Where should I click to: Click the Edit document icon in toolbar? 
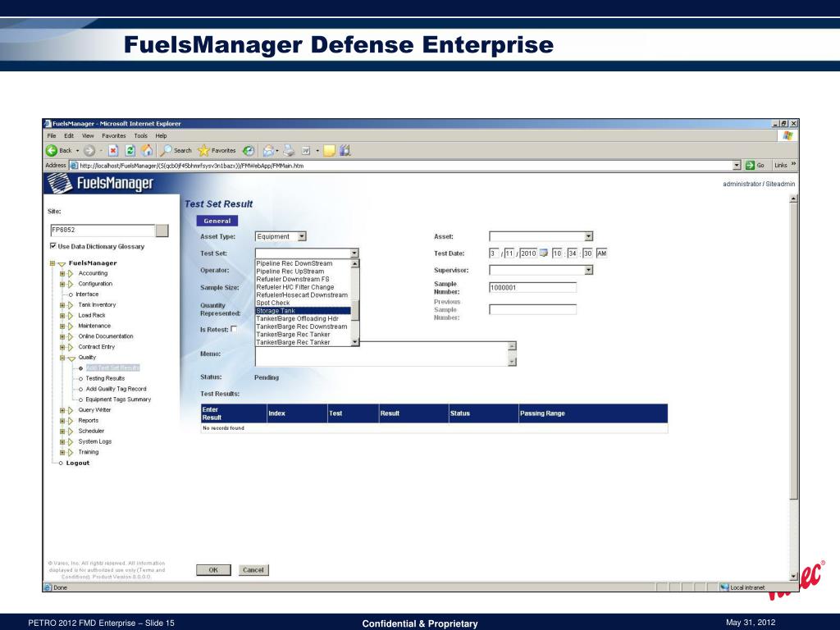coord(306,151)
